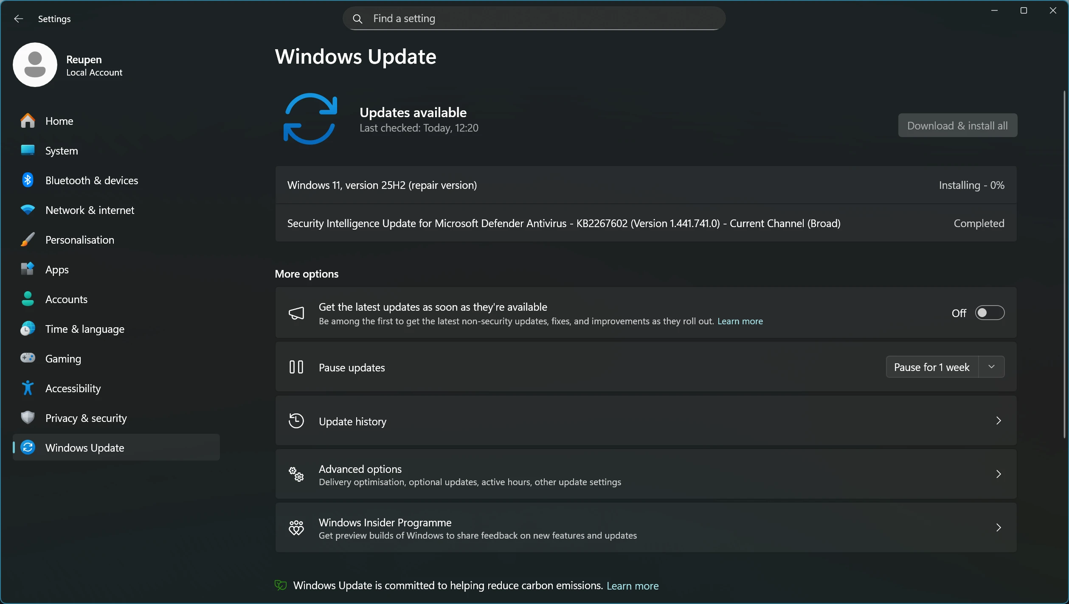Select Privacy & security in the sidebar

click(86, 418)
